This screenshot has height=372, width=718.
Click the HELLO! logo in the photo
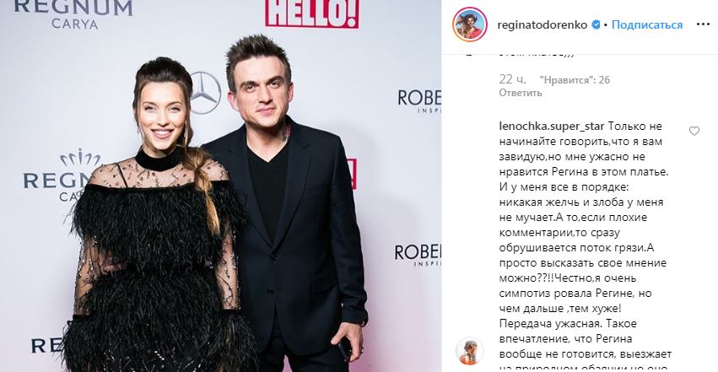tap(312, 13)
